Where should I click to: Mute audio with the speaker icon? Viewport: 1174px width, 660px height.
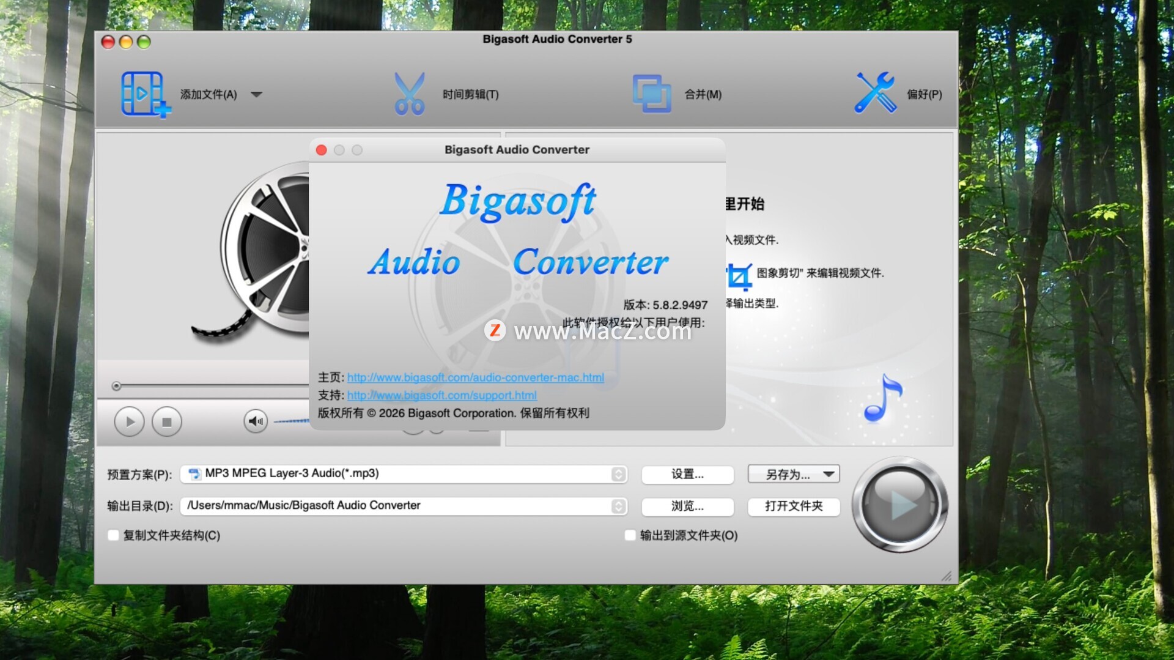256,421
